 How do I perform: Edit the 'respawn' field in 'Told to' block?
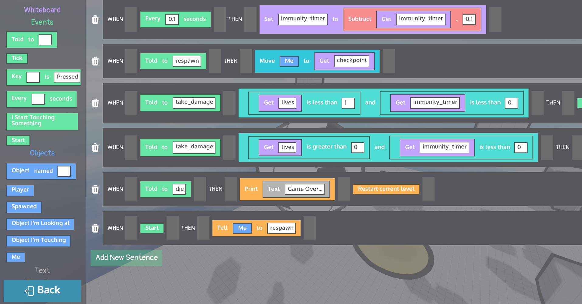tap(187, 61)
